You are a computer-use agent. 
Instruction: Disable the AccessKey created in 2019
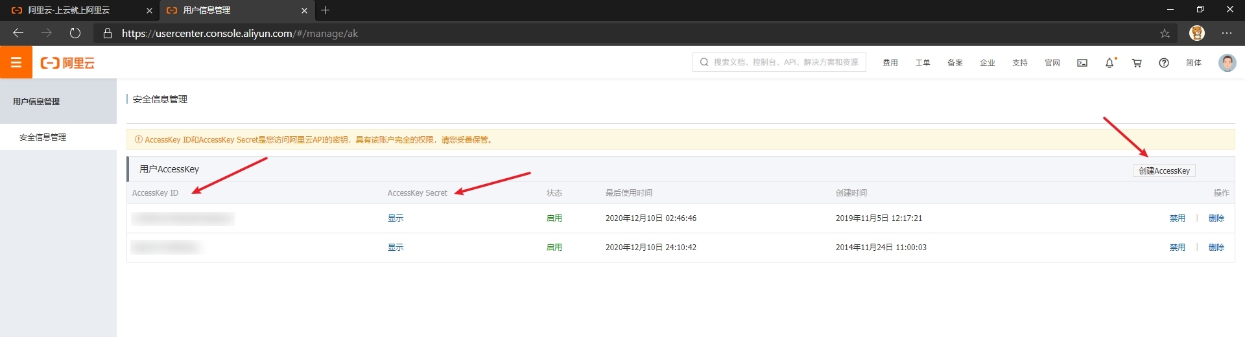click(x=1178, y=218)
